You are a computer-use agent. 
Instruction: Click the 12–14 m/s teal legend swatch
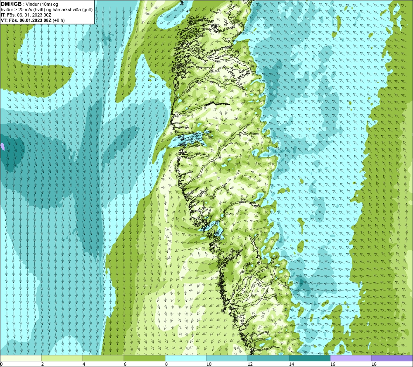[x=268, y=358]
